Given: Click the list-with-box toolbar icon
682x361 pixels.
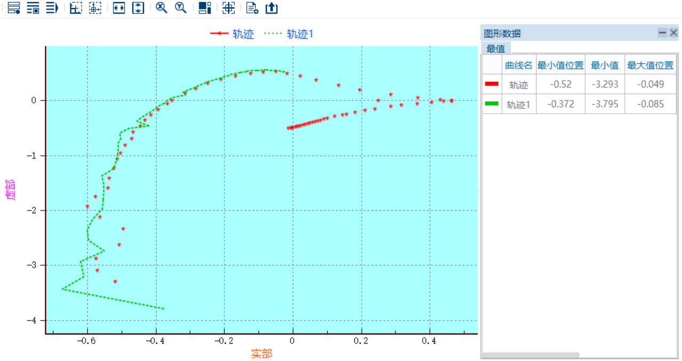Looking at the screenshot, I should (33, 8).
